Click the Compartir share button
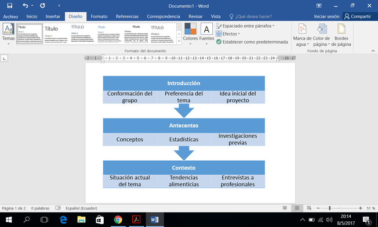This screenshot has height=227, width=378. coord(358,16)
